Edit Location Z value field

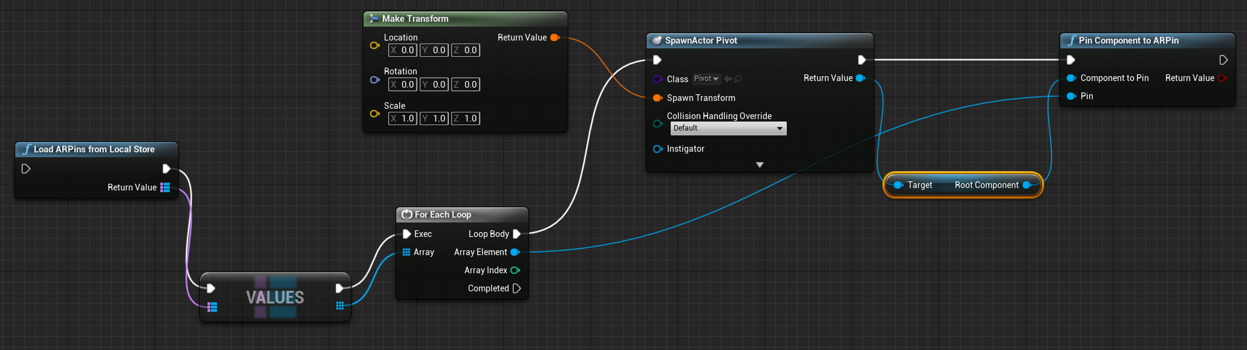click(x=466, y=50)
